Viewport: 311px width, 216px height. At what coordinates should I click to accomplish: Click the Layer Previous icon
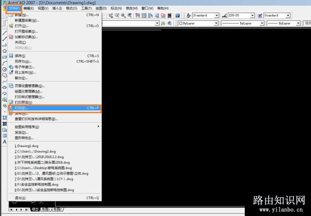coord(170,23)
